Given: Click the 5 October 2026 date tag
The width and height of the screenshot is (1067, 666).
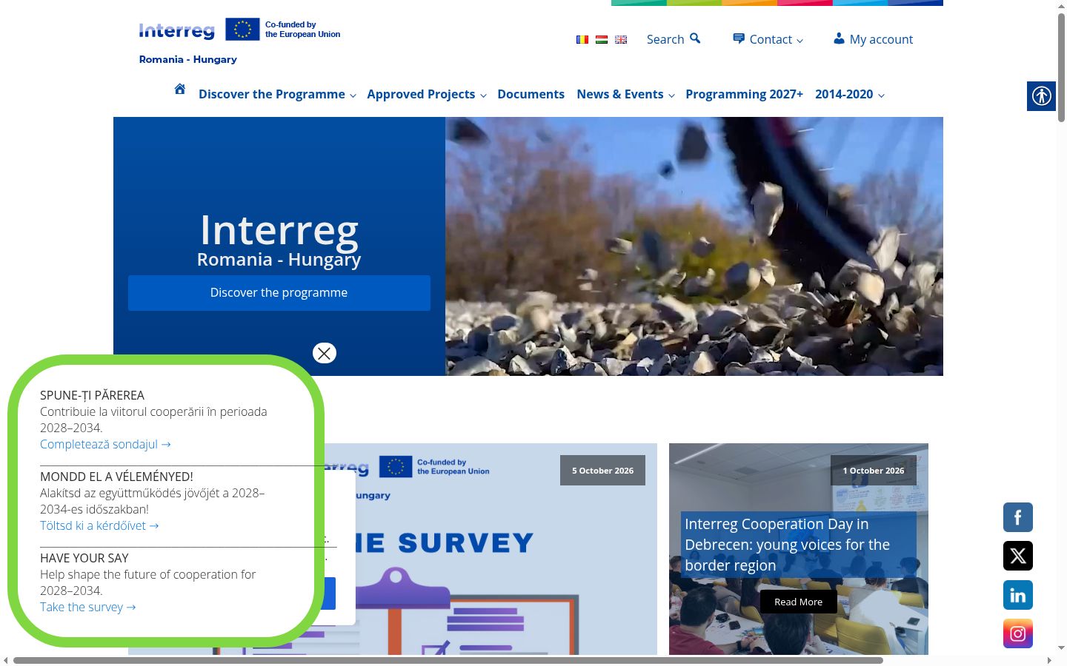Looking at the screenshot, I should (x=602, y=471).
